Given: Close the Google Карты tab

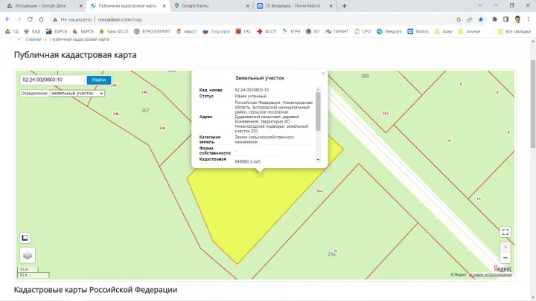Looking at the screenshot, I should (248, 6).
